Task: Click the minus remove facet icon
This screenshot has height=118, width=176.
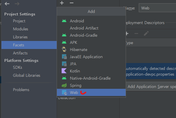Action: coord(72,3)
